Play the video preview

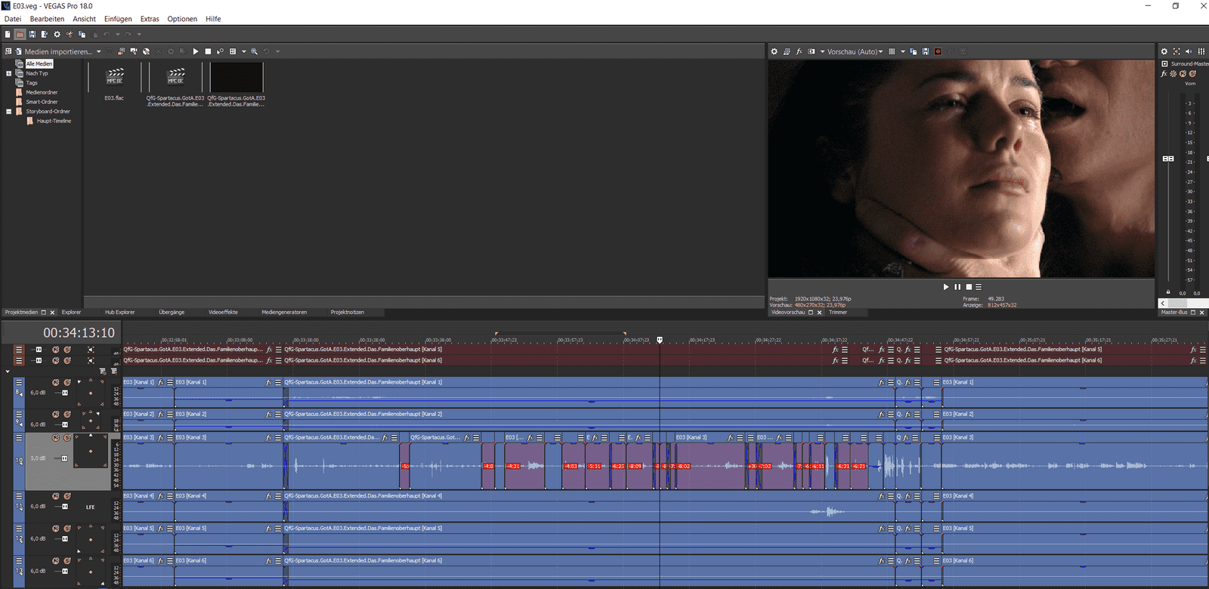pyautogui.click(x=946, y=287)
